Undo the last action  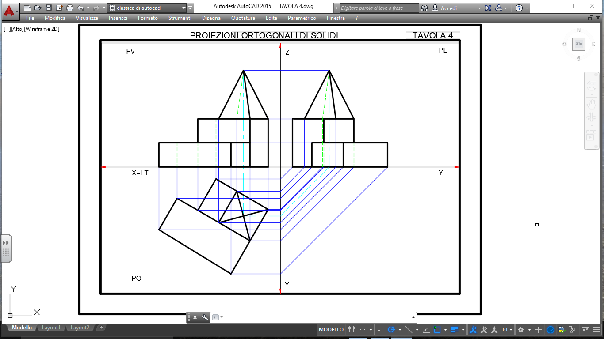[80, 8]
